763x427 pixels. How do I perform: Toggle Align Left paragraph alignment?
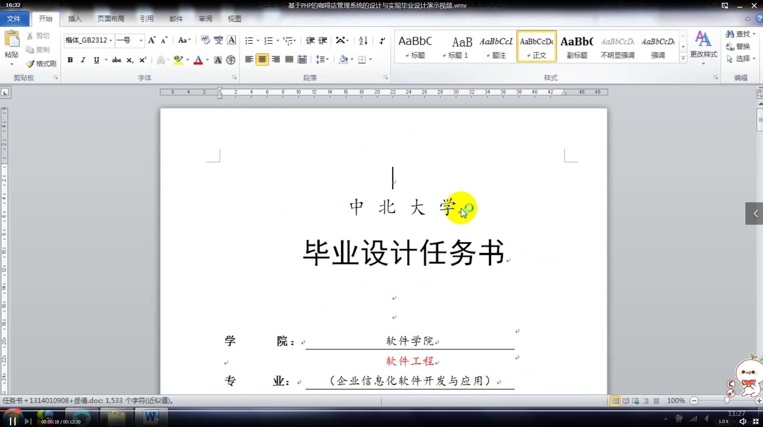pyautogui.click(x=249, y=60)
